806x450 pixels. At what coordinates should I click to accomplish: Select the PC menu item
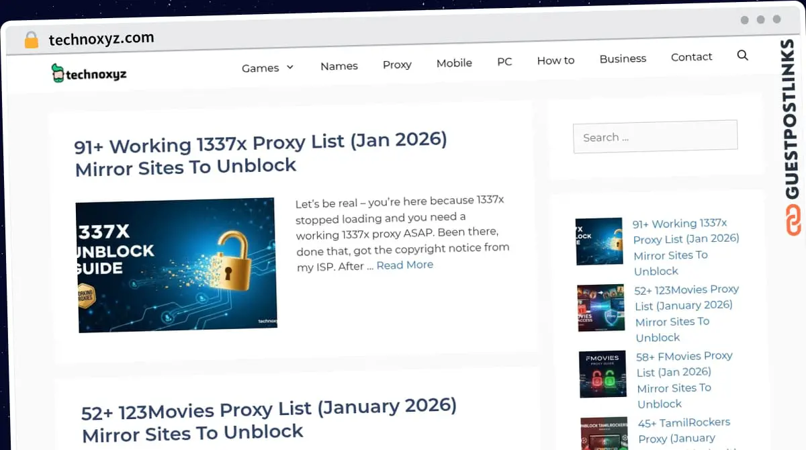coord(504,62)
